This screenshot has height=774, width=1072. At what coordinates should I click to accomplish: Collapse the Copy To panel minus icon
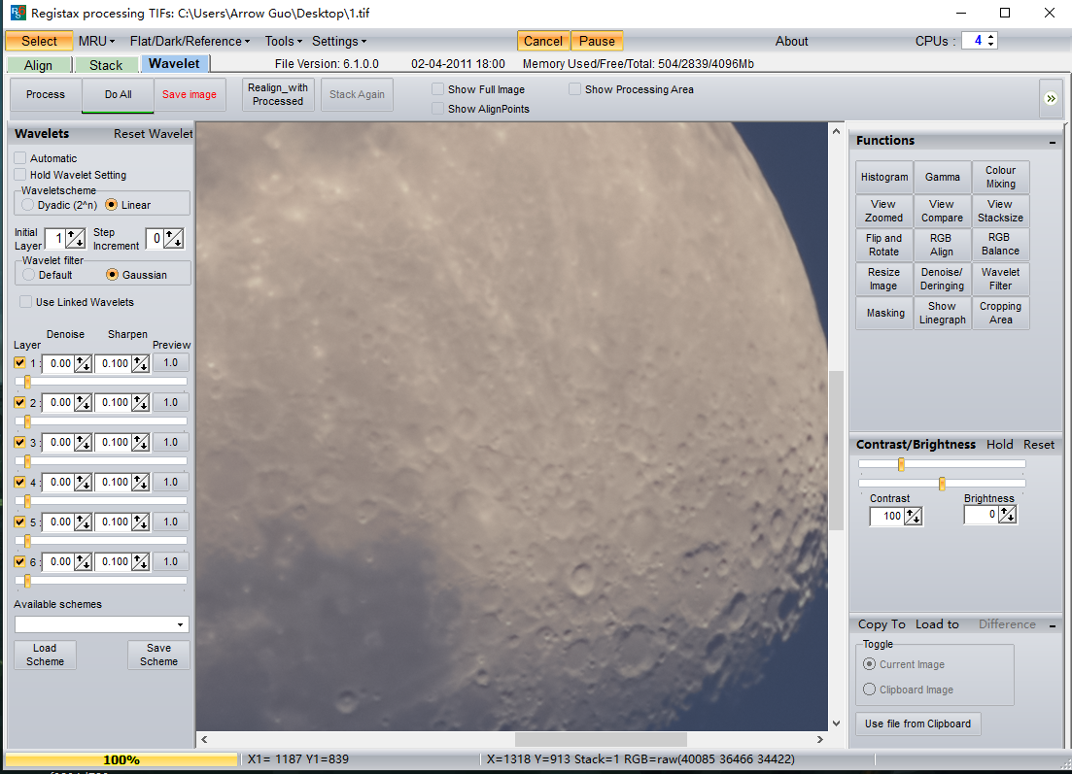(1053, 625)
